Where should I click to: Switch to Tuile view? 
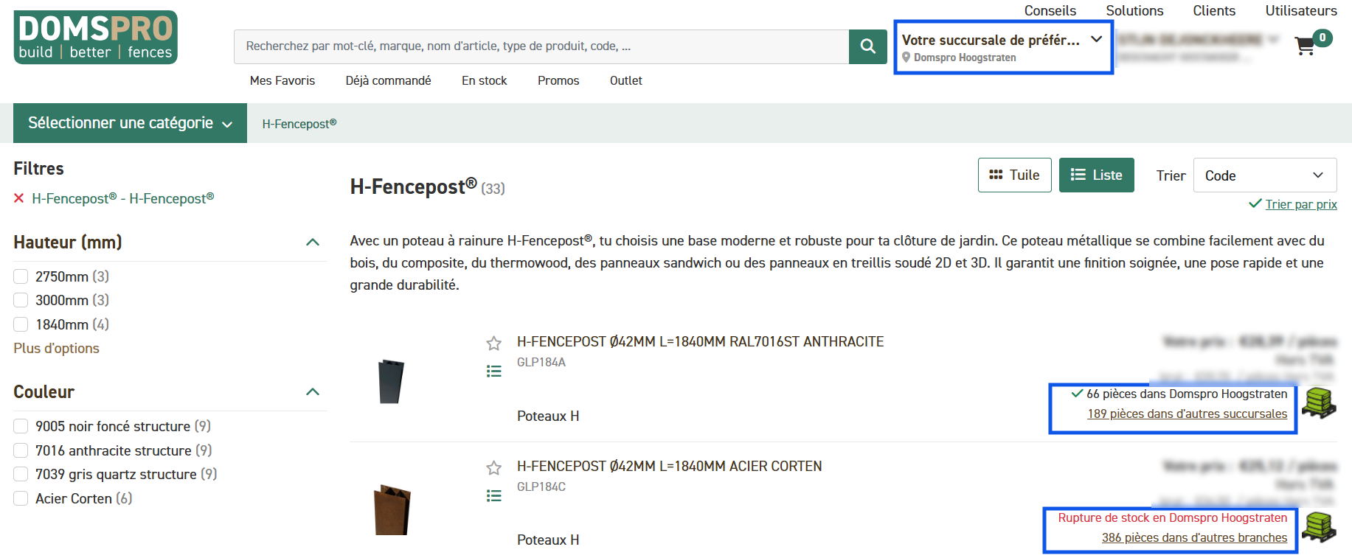tap(1015, 175)
